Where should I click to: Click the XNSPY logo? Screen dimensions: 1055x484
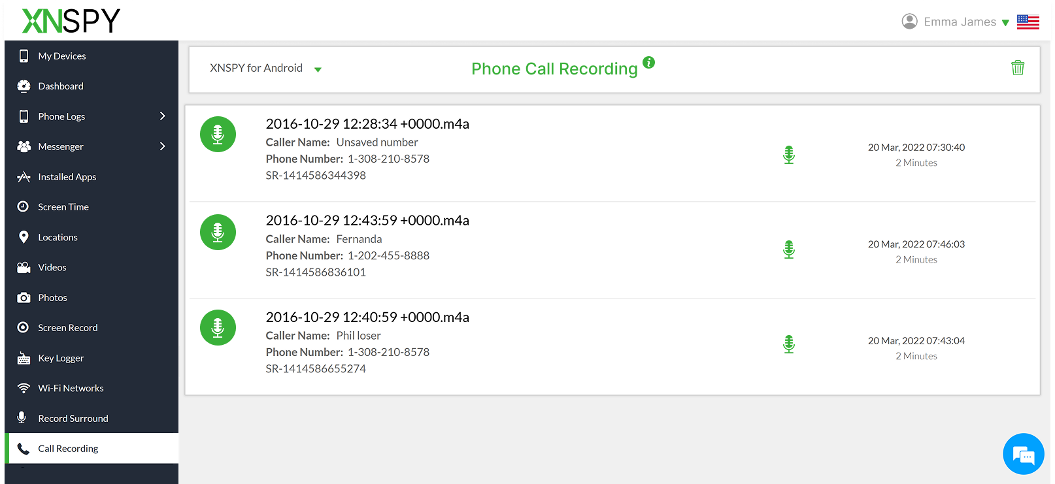[71, 21]
